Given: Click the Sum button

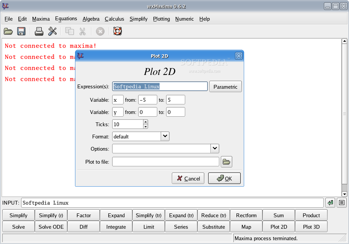Looking at the screenshot, I should pos(279,215).
